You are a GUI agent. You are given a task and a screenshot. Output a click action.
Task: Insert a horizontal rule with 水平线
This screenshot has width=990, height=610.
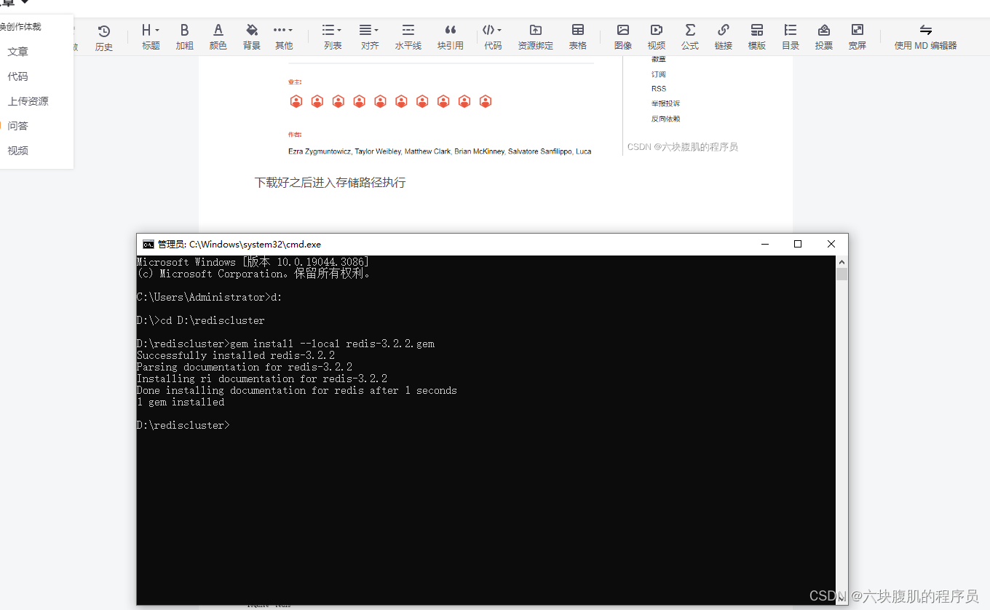click(x=408, y=35)
